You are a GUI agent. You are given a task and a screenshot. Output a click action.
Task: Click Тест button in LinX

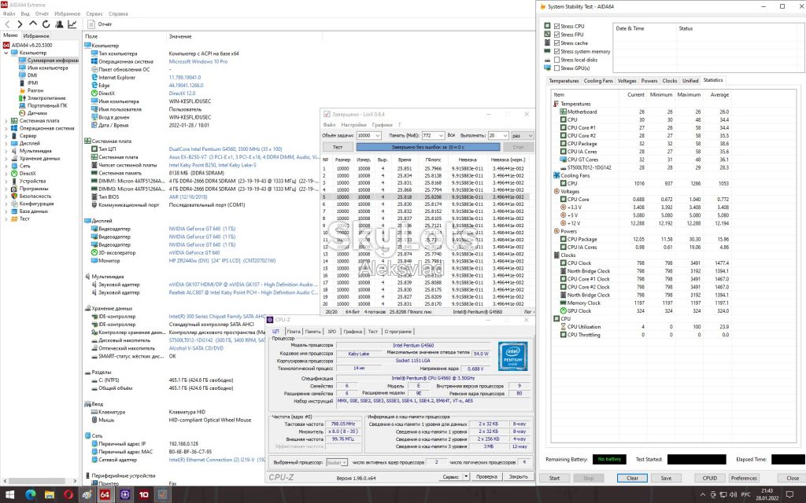[x=338, y=147]
